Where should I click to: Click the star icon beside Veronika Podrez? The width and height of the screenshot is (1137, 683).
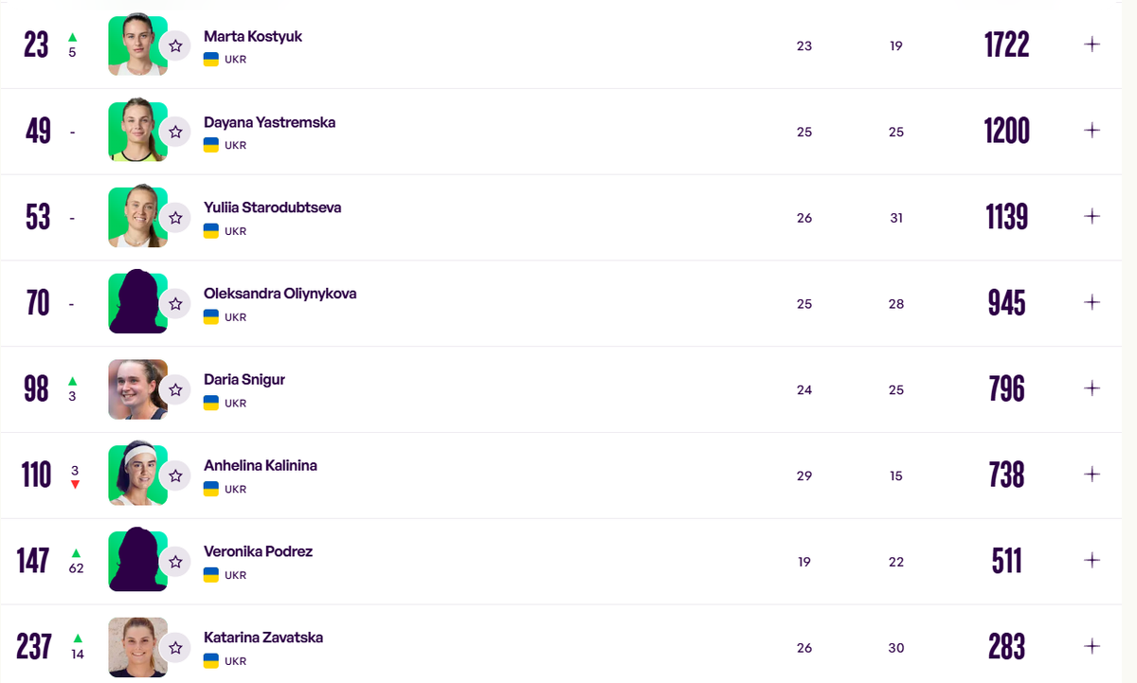[x=175, y=562]
